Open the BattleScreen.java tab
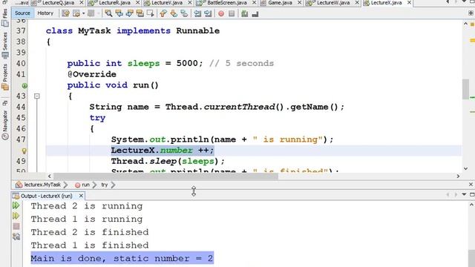The height and width of the screenshot is (267, 475). tap(226, 3)
